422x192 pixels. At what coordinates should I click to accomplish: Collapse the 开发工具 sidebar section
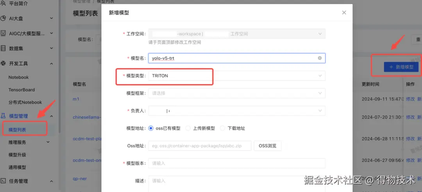pyautogui.click(x=52, y=63)
